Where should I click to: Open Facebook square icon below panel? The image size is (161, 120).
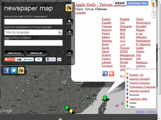[x=6, y=70]
